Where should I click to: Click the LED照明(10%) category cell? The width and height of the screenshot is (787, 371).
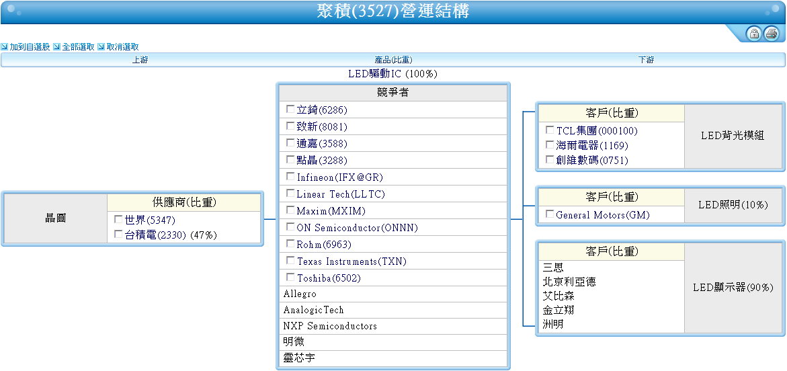[x=733, y=205]
